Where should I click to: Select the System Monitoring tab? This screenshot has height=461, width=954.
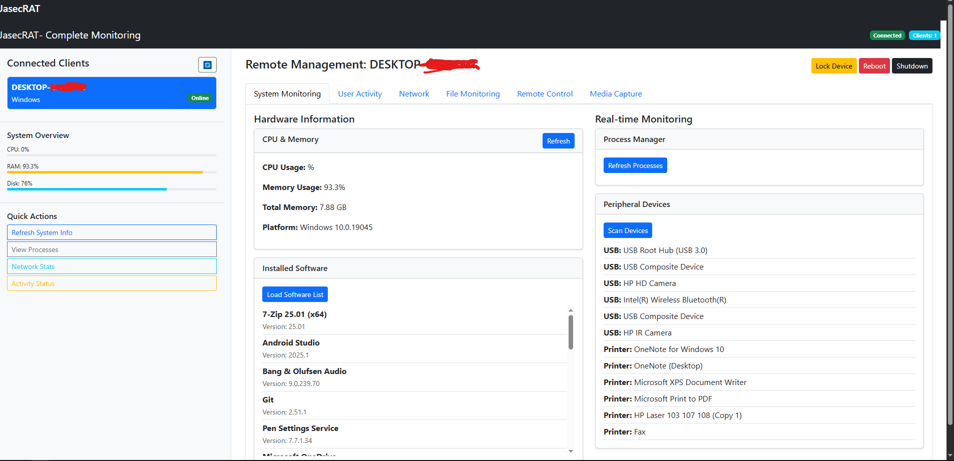[x=287, y=93]
